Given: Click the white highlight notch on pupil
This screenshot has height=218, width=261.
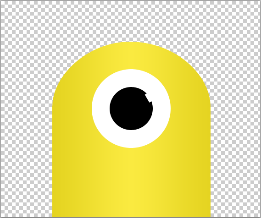Looking at the screenshot, I should (148, 98).
